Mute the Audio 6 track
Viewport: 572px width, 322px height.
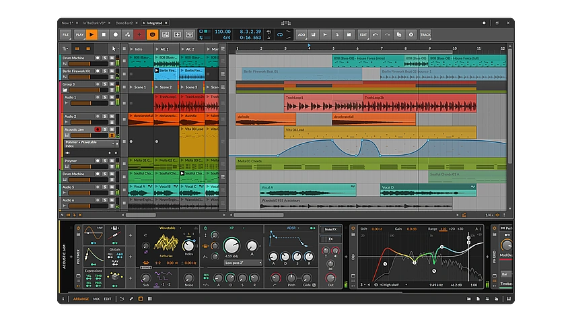click(x=112, y=201)
